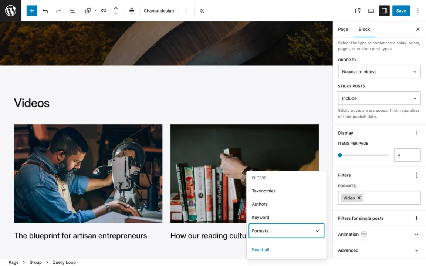426x266 pixels.
Task: Click the Reset all link
Action: pyautogui.click(x=260, y=250)
